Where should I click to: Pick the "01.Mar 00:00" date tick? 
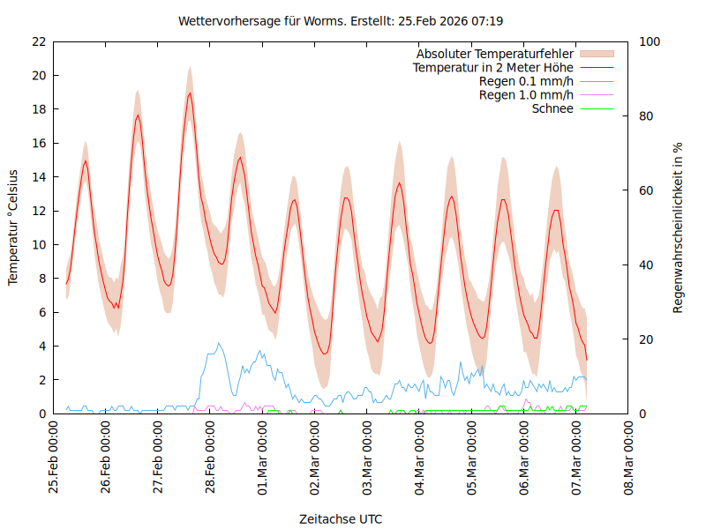(x=263, y=458)
